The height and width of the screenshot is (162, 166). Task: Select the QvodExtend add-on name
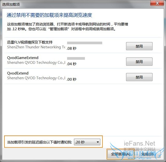[x=18, y=73]
